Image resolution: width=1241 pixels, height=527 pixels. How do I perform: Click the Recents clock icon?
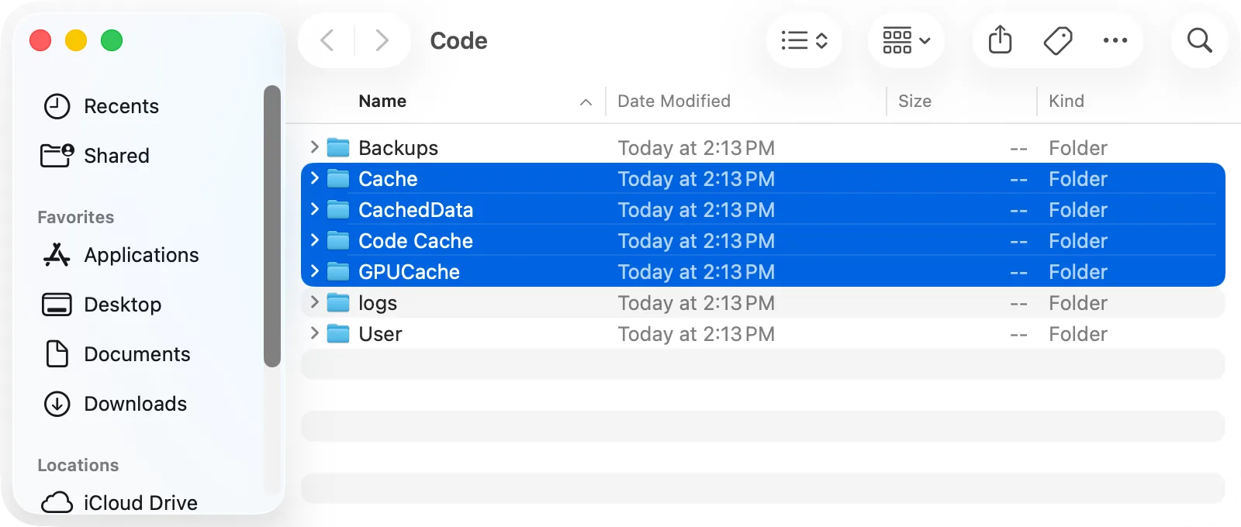[57, 106]
